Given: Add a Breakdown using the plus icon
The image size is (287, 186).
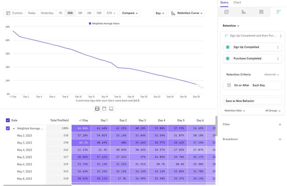Looking at the screenshot, I should pyautogui.click(x=280, y=139).
